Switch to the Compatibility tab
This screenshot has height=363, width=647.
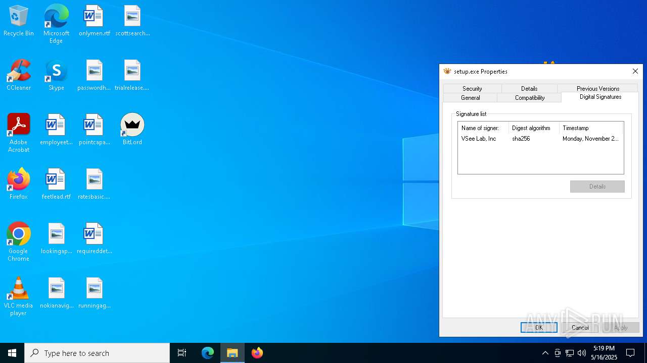(530, 97)
